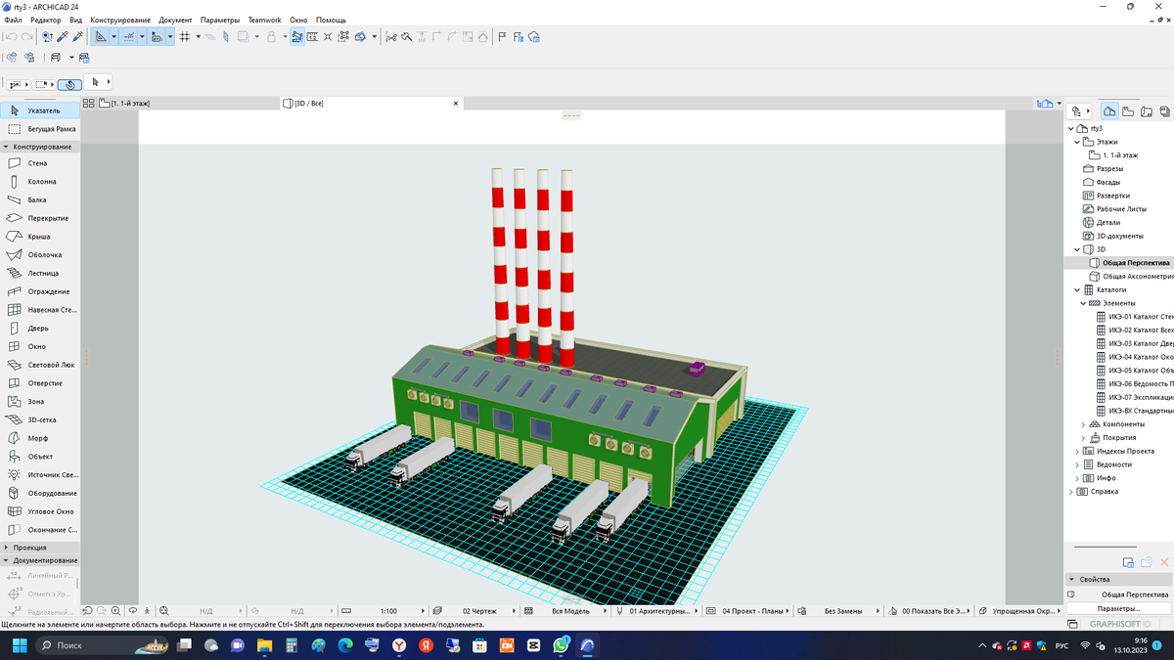Open Общая Аксонометрия in navigator

click(x=1137, y=277)
